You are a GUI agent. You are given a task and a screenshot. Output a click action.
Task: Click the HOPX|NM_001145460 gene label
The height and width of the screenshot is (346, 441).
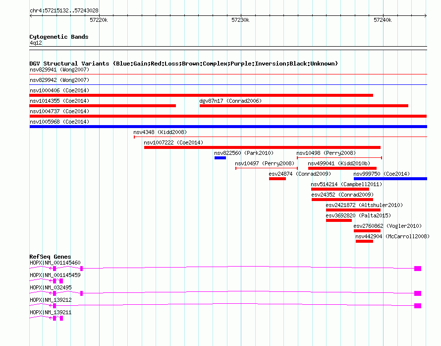point(55,263)
